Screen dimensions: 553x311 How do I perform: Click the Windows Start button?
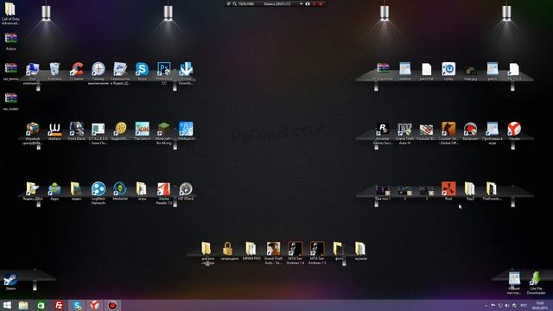point(6,305)
